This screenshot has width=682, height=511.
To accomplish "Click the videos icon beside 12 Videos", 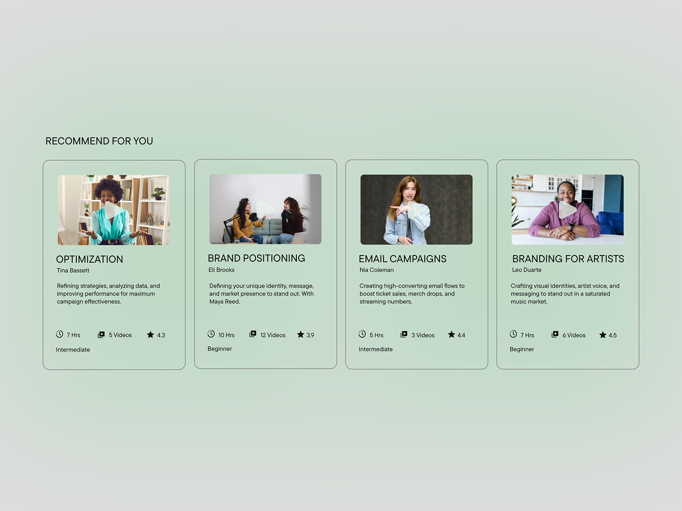I will [x=253, y=334].
